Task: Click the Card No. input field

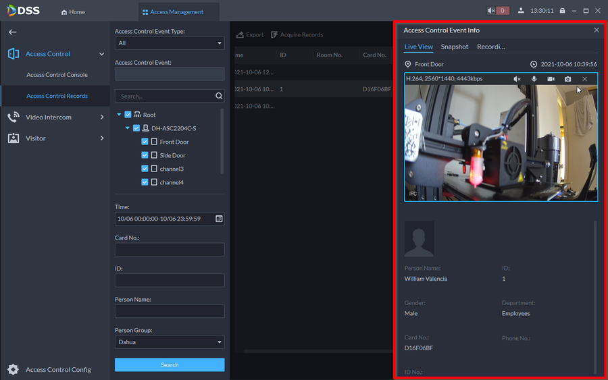Action: (170, 250)
